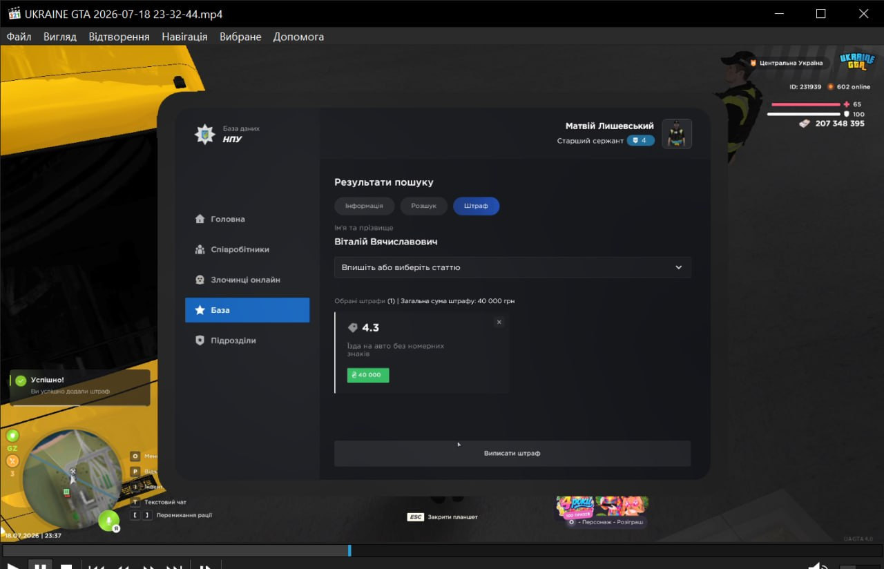The height and width of the screenshot is (569, 884).
Task: Open the Вибране menu
Action: tap(240, 37)
